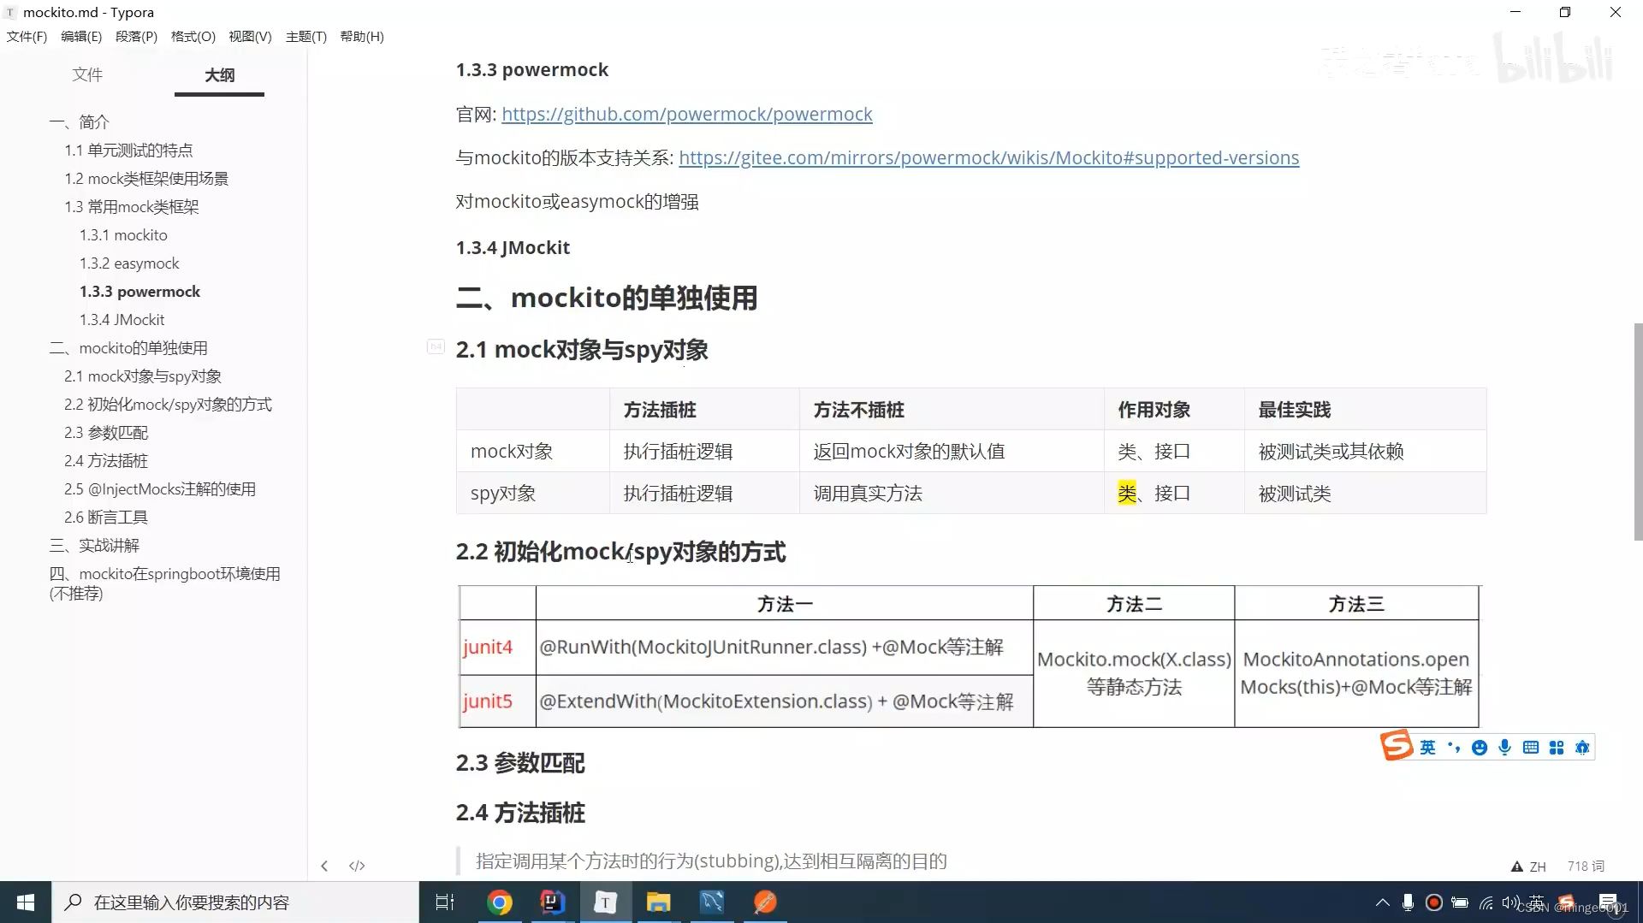1643x923 pixels.
Task: Open the blue application left of Postman in taskbar
Action: (711, 902)
